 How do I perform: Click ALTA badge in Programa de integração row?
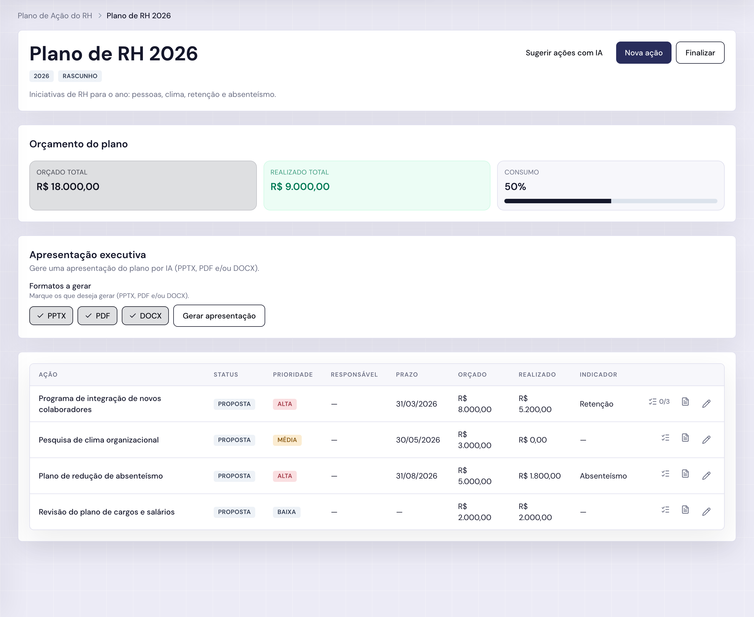(x=285, y=404)
